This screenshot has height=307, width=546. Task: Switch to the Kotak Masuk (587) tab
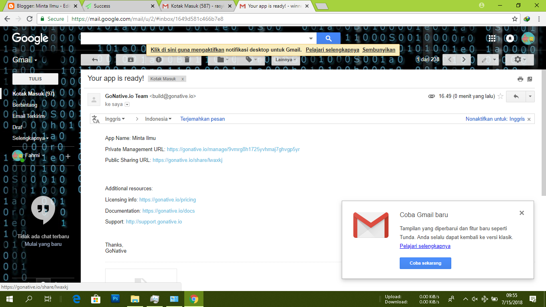197,6
